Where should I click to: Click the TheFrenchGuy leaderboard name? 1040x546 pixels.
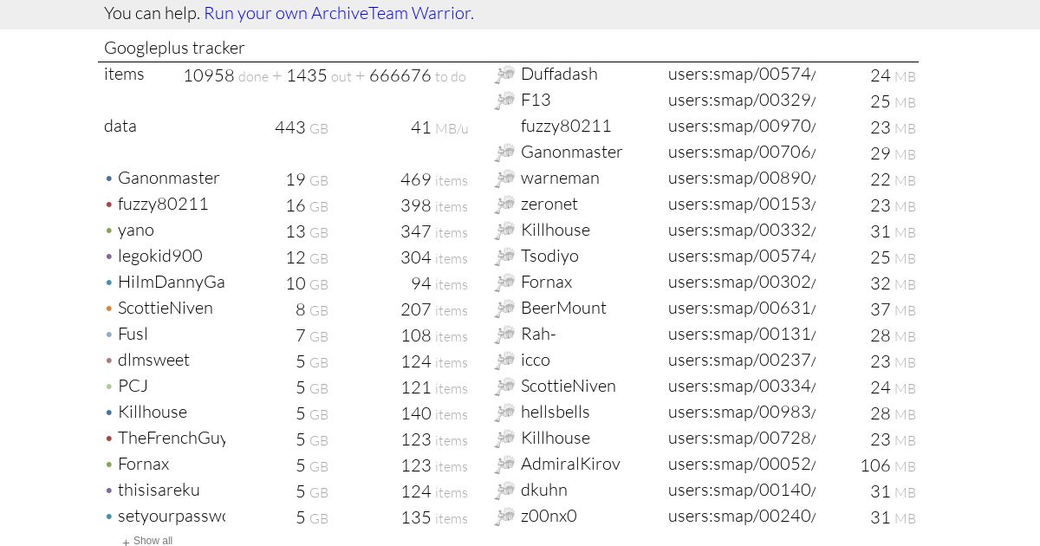(x=172, y=438)
